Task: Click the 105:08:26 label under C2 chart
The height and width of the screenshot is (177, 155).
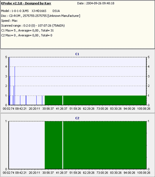Action: (x=144, y=173)
